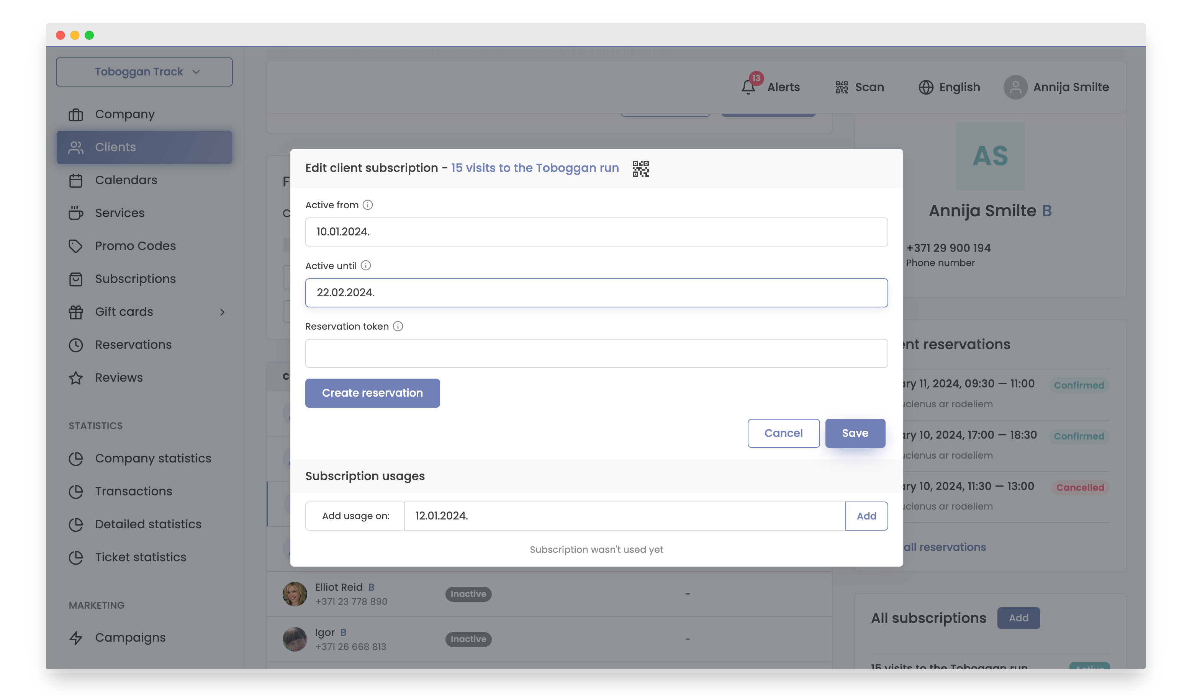Click the Reservation token input field

[x=596, y=353]
